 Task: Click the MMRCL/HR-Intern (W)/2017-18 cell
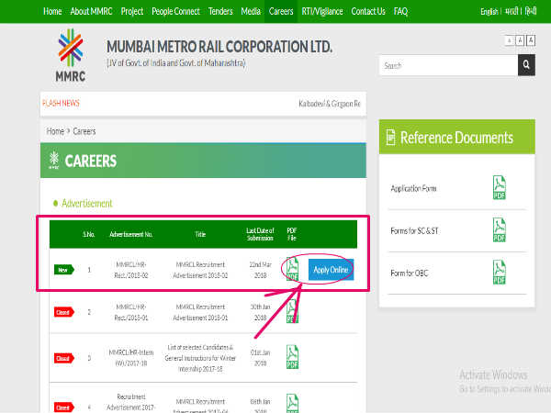click(131, 358)
